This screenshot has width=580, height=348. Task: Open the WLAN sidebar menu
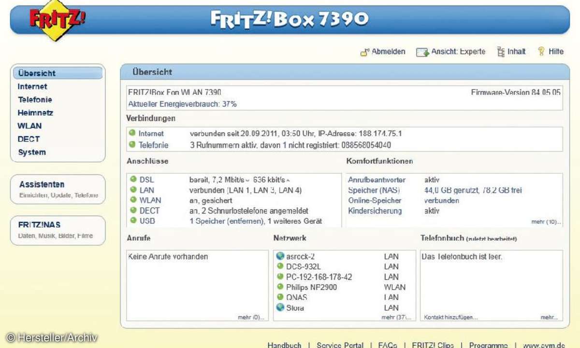pos(29,126)
